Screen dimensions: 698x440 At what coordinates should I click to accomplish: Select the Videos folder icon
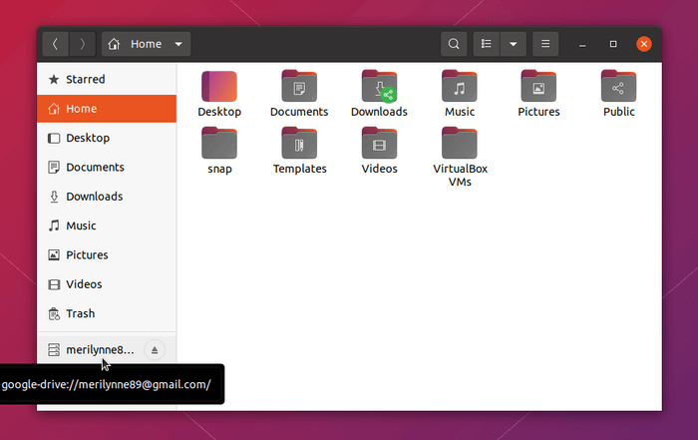(x=379, y=144)
